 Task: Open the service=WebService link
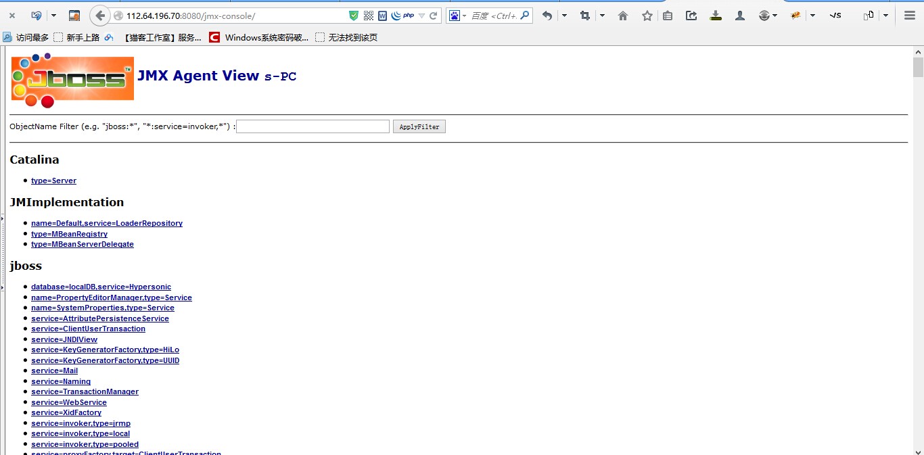(69, 402)
